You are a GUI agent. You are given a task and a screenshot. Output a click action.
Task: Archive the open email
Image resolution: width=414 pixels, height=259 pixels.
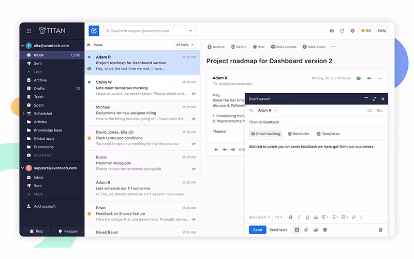[216, 47]
